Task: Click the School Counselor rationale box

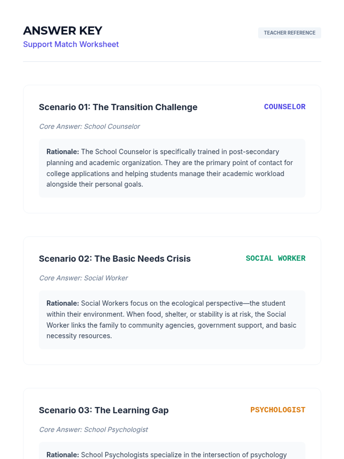Action: 172,168
